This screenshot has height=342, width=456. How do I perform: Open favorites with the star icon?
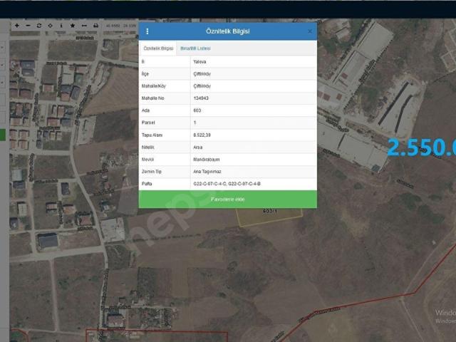click(73, 26)
